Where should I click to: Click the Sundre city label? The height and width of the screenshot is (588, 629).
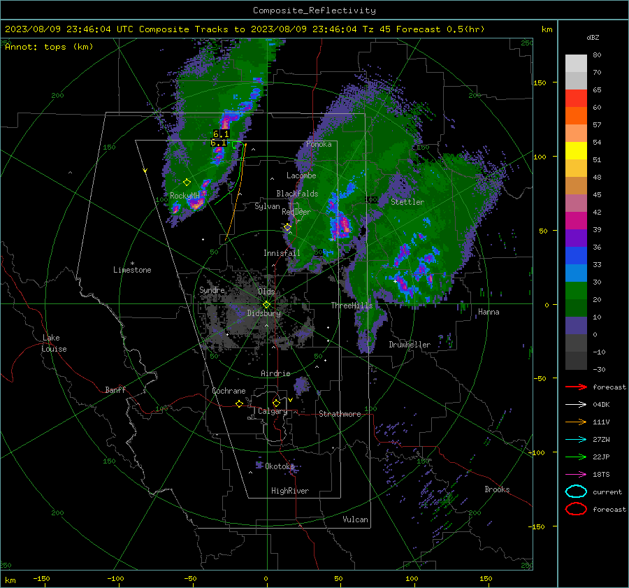tap(212, 289)
